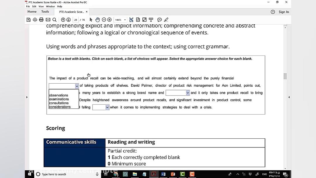The width and height of the screenshot is (316, 178).
Task: Select the Highlight text pen tool
Action: pos(166,20)
